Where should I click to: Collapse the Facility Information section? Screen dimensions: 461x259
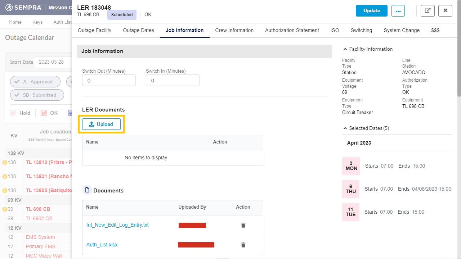(345, 49)
